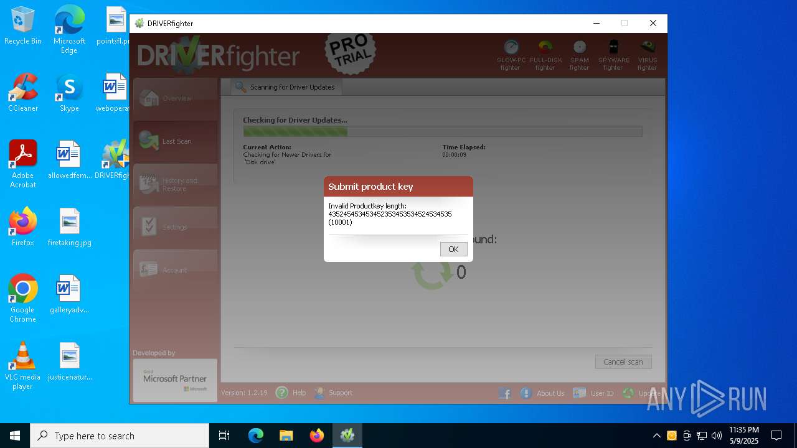Click the driver update progress bar
The image size is (797, 448).
point(443,131)
